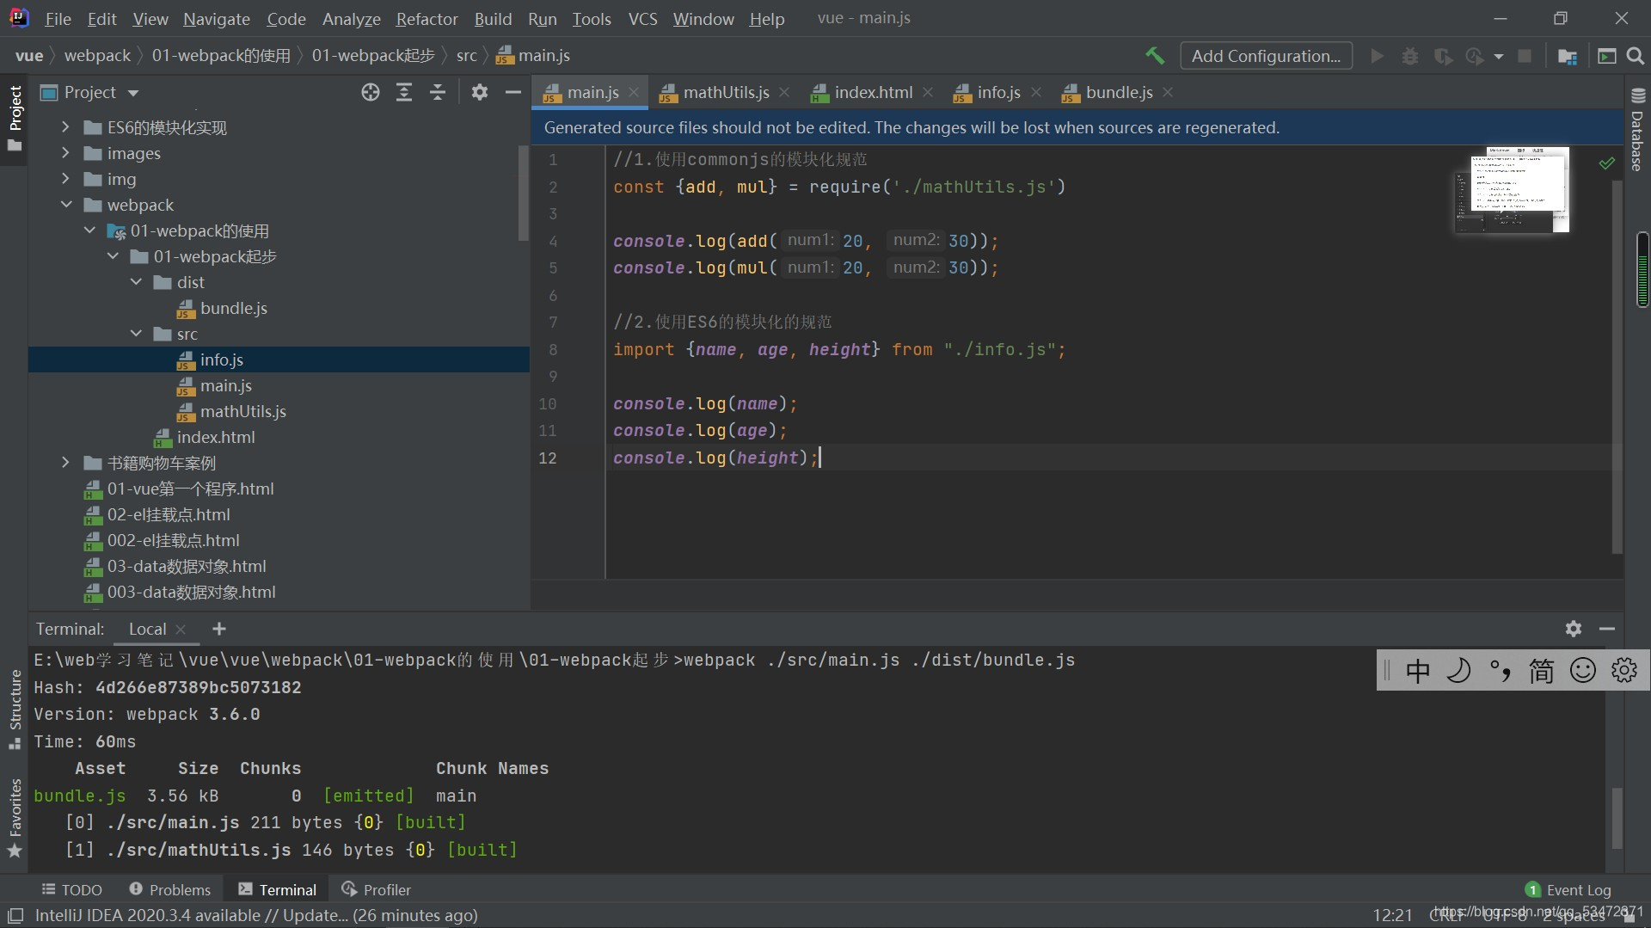Toggle simplified Chinese mode with 简 icon

click(1541, 671)
